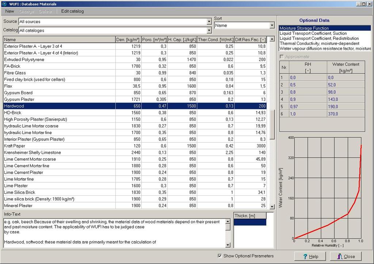Select High Porosity Plaster (Sanierputz)
The width and height of the screenshot is (374, 264).
click(x=135, y=119)
